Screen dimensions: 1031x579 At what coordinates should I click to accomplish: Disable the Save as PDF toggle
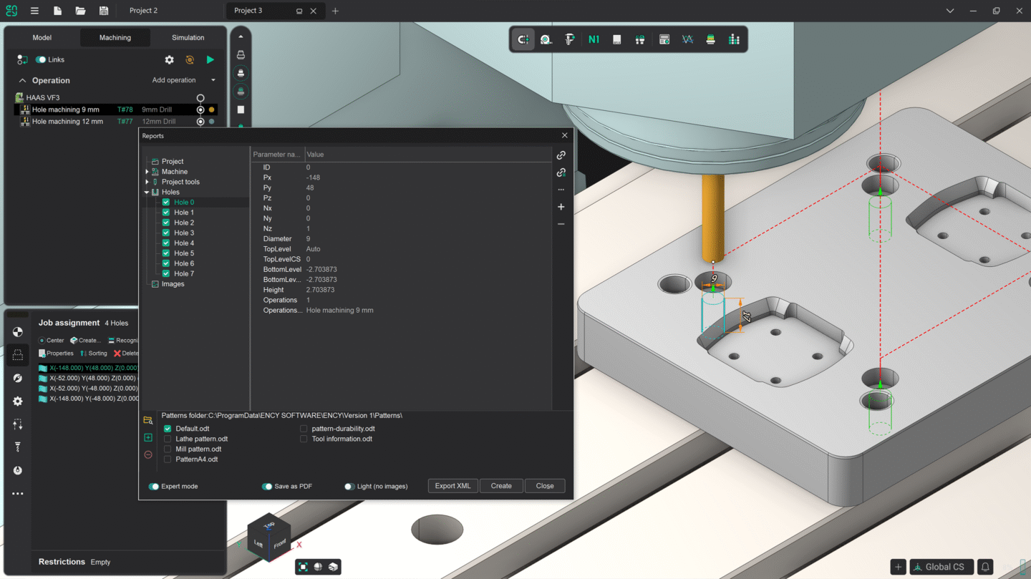tap(267, 486)
